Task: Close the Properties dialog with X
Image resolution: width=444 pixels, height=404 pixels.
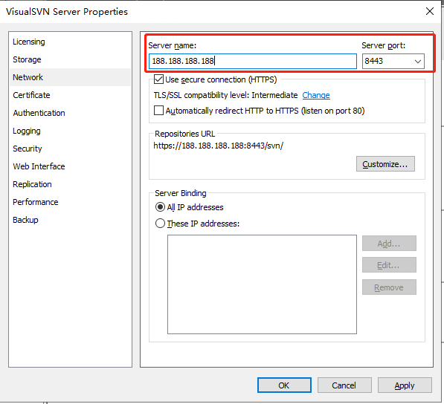Action: pyautogui.click(x=430, y=12)
